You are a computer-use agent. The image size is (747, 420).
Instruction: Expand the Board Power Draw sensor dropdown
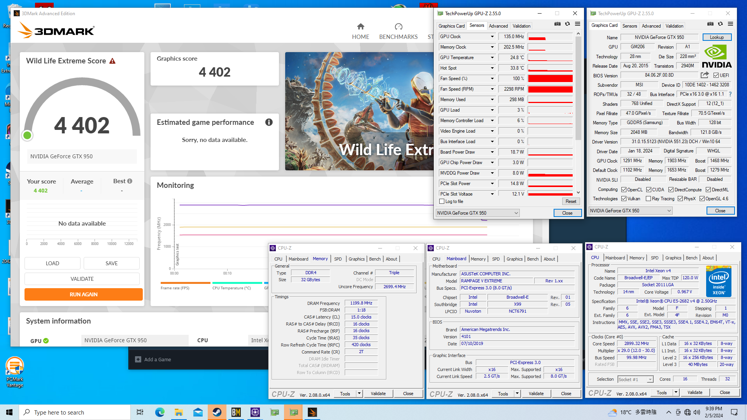(x=492, y=152)
